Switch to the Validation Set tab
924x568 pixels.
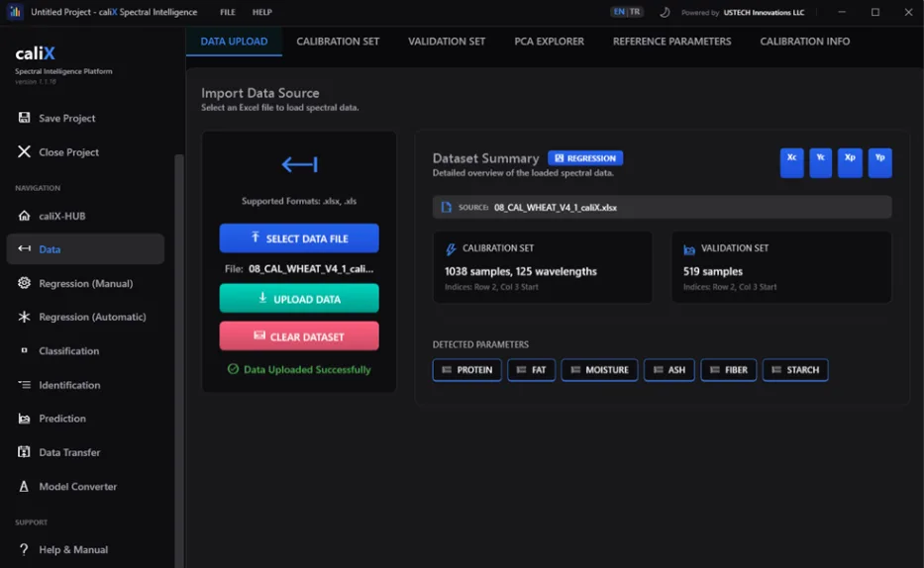coord(447,42)
